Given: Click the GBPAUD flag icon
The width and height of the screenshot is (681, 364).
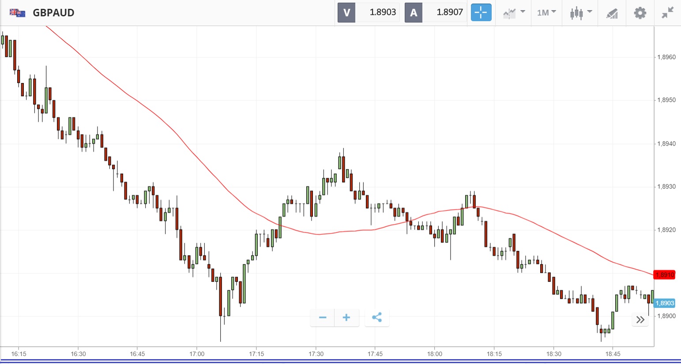Looking at the screenshot, I should (x=18, y=13).
